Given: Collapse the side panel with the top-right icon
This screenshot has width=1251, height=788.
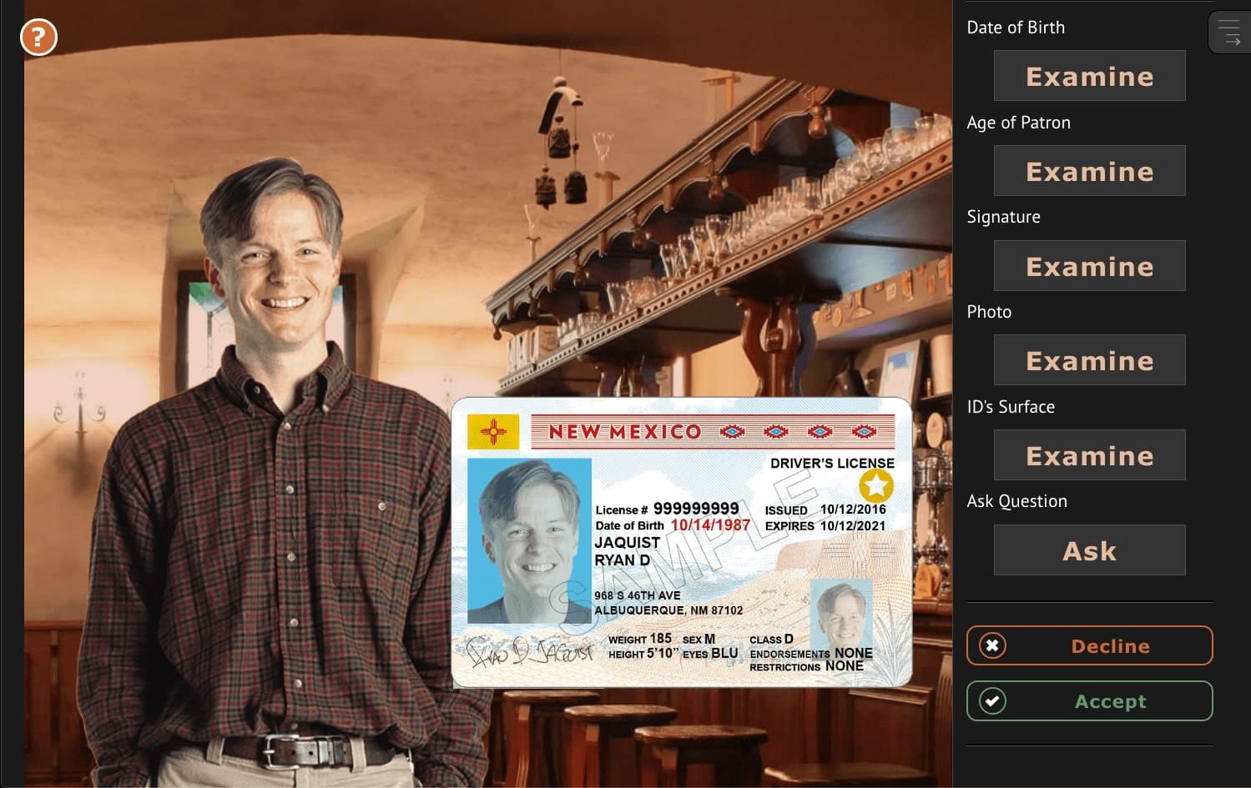Looking at the screenshot, I should (1228, 33).
